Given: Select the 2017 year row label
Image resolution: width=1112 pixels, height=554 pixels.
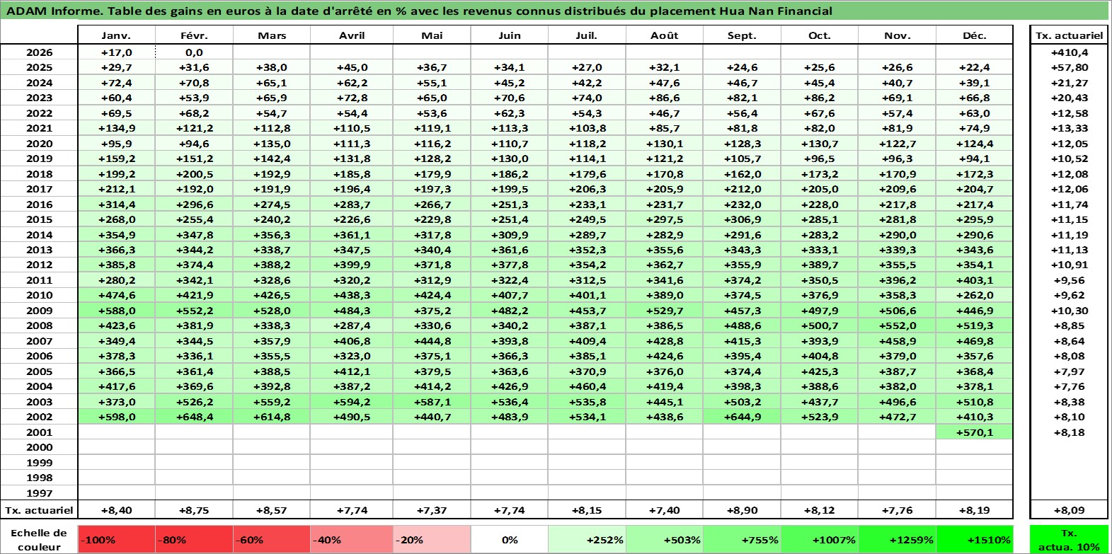Looking at the screenshot, I should click(x=39, y=189).
